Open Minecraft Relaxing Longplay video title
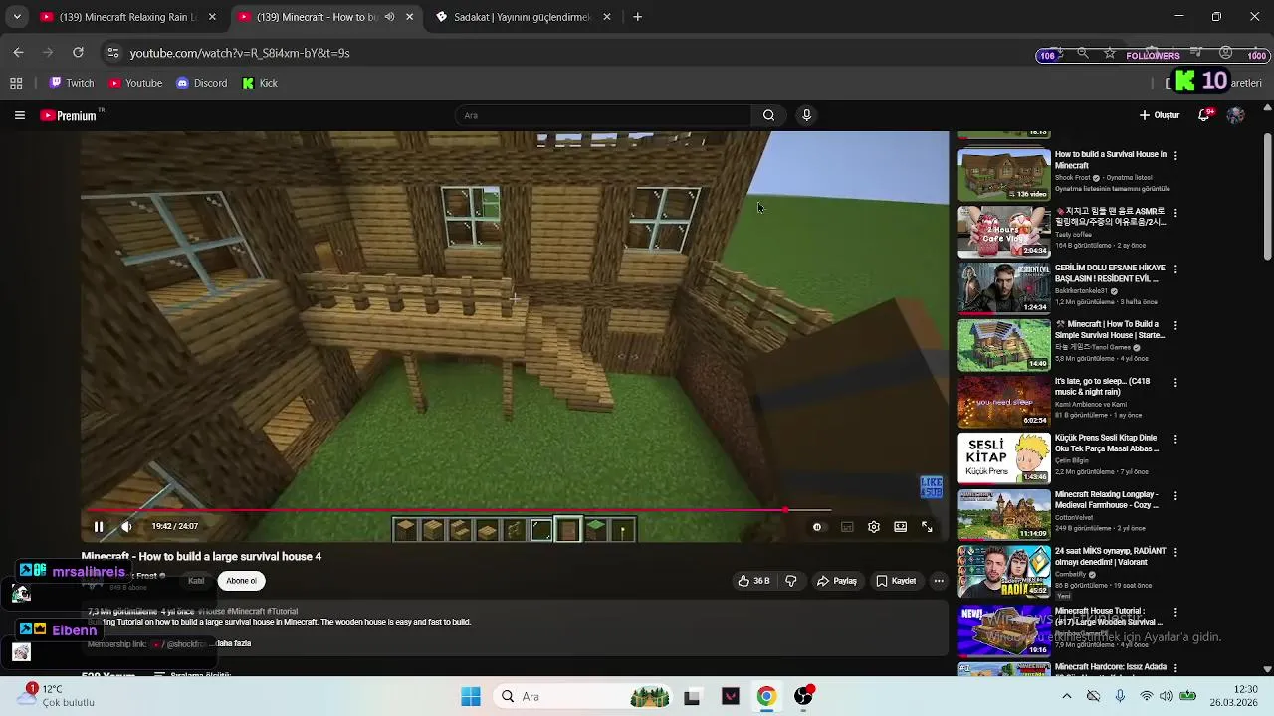The height and width of the screenshot is (716, 1274). pos(1107,500)
